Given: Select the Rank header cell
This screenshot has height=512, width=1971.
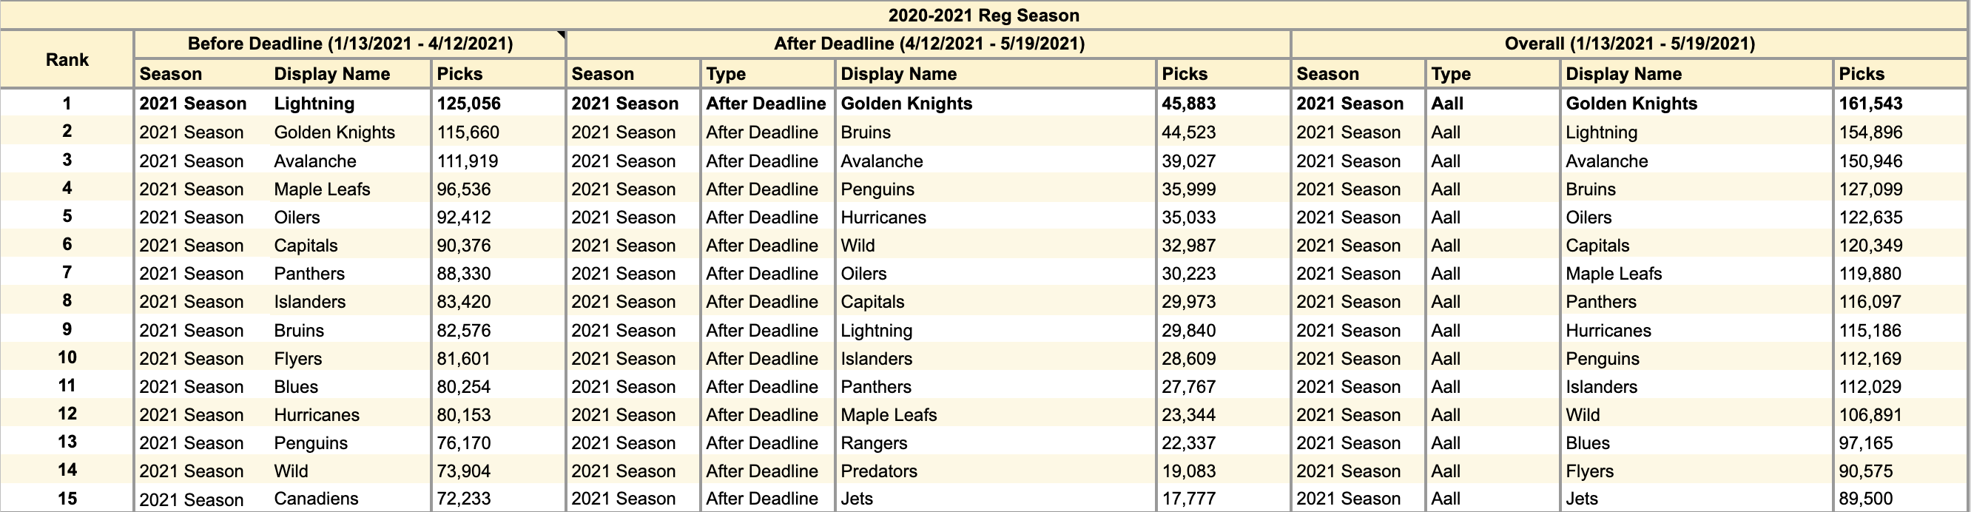Looking at the screenshot, I should [67, 60].
